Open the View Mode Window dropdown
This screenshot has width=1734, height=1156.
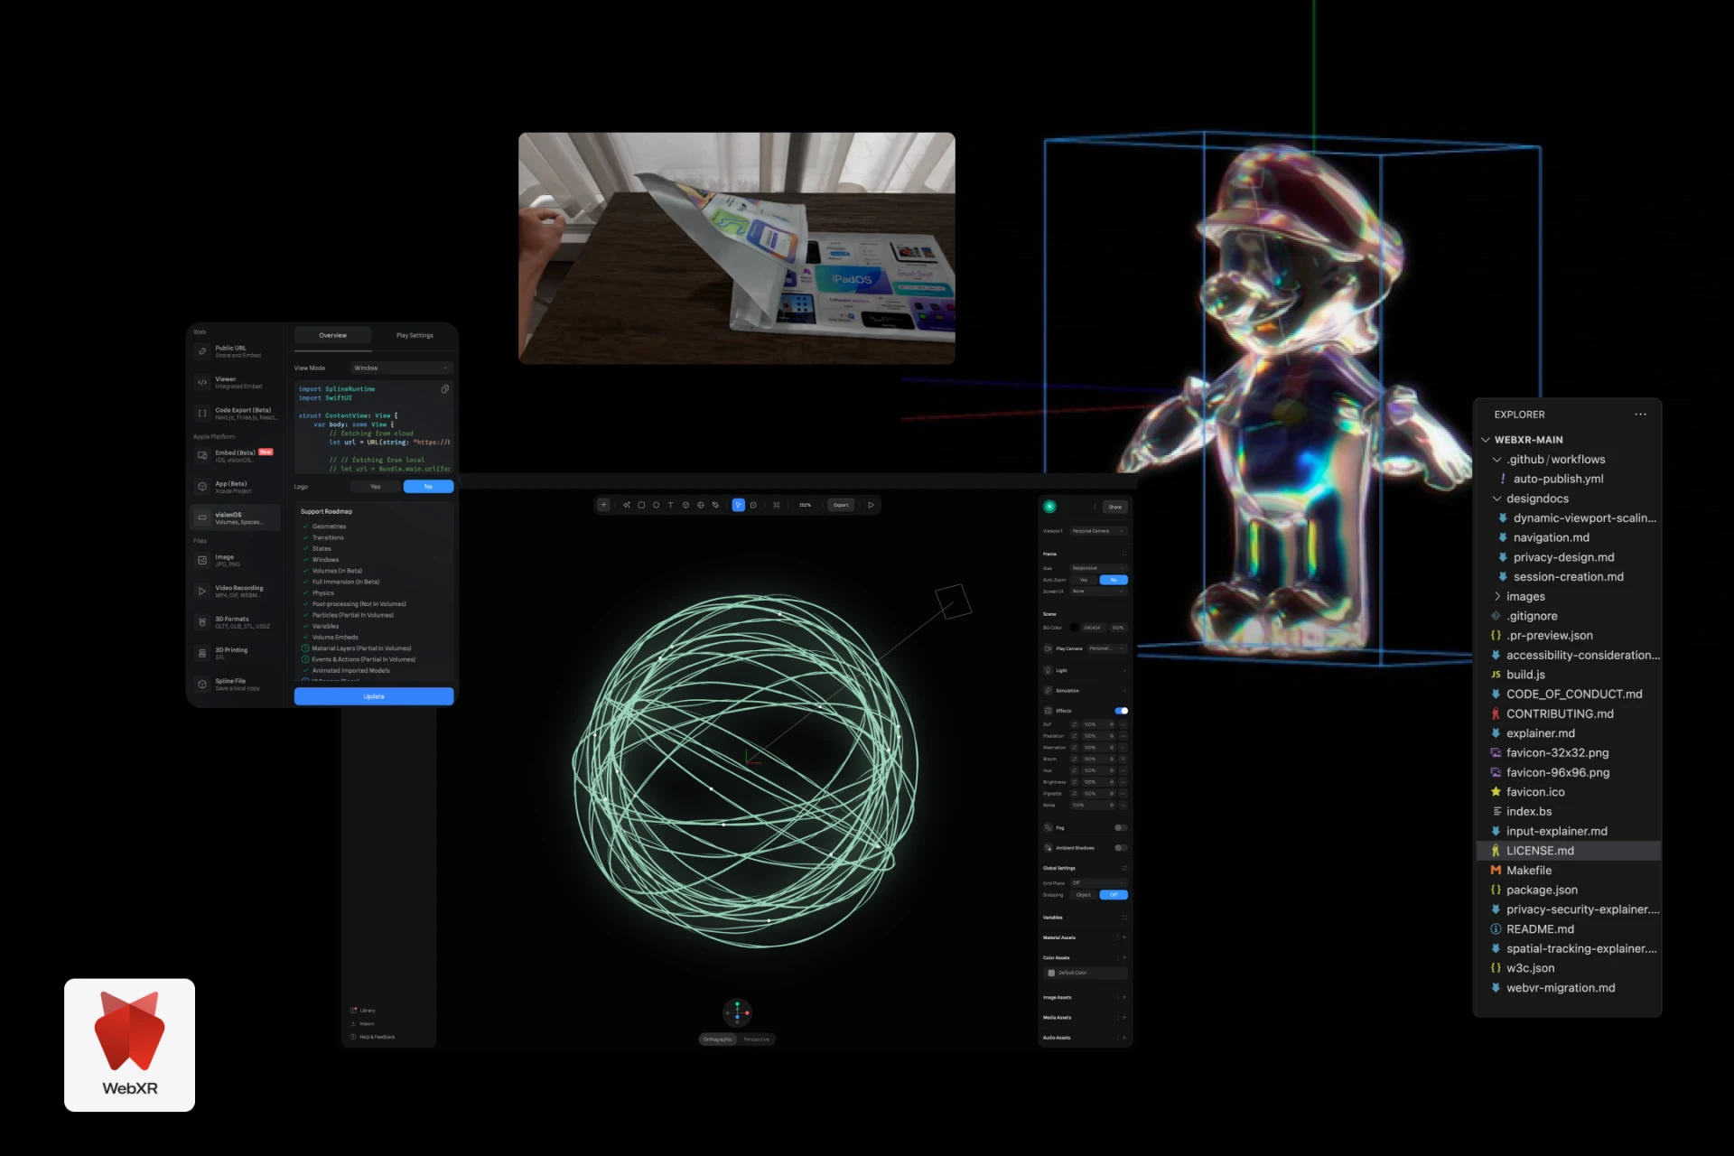[x=401, y=368]
